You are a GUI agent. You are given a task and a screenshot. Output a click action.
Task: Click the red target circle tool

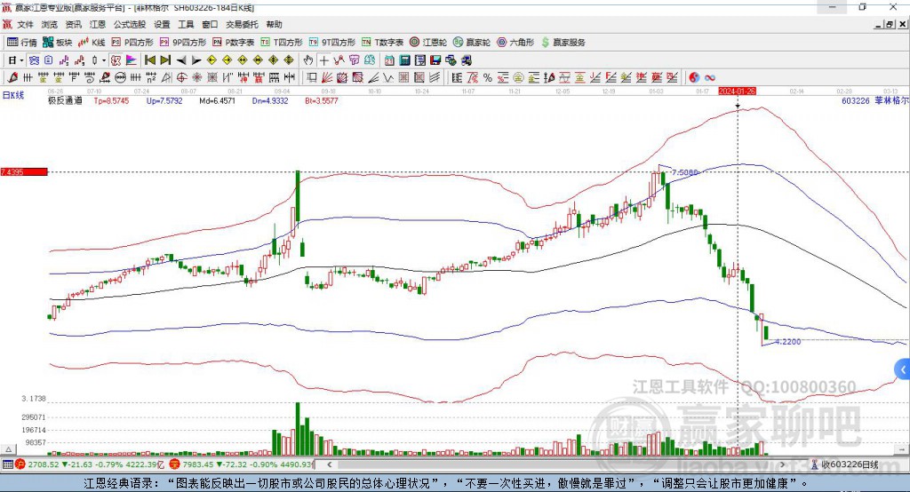pos(181,77)
